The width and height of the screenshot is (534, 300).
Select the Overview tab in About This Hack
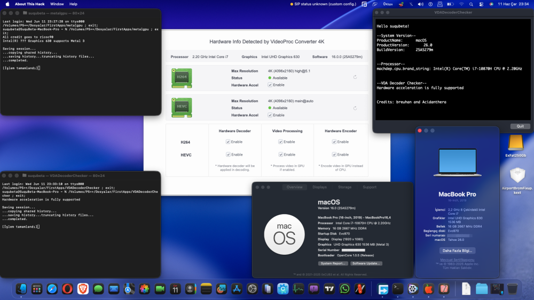[295, 187]
